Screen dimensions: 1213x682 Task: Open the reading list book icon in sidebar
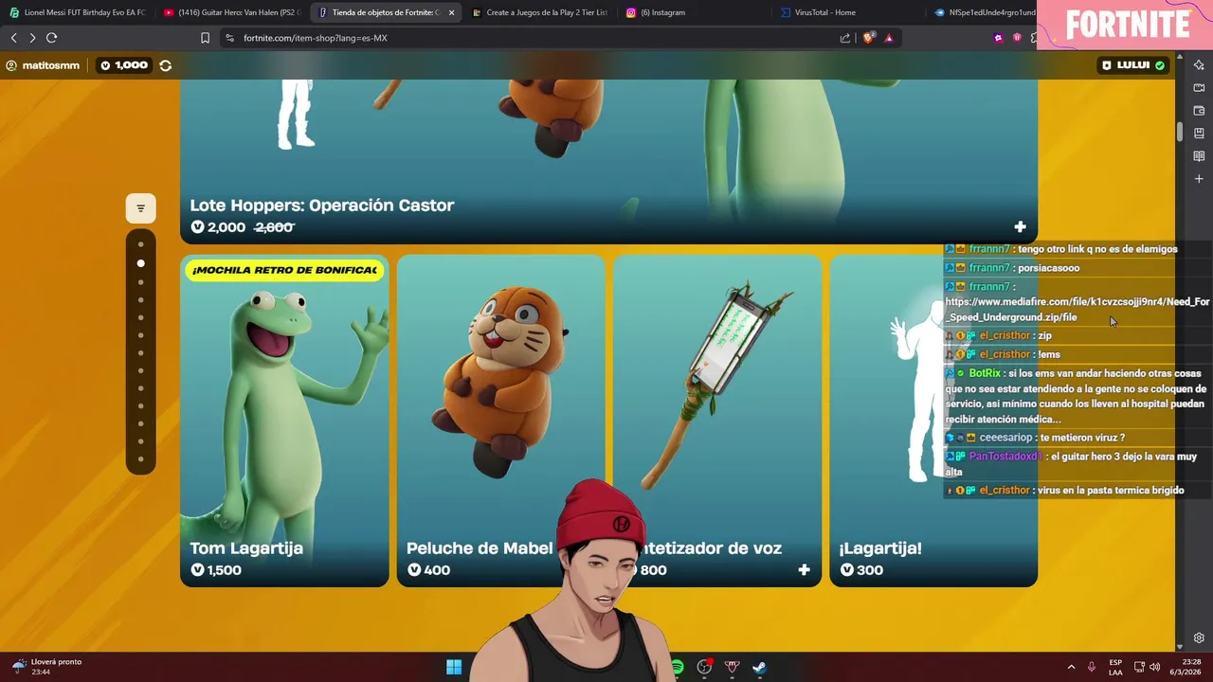(x=1199, y=156)
